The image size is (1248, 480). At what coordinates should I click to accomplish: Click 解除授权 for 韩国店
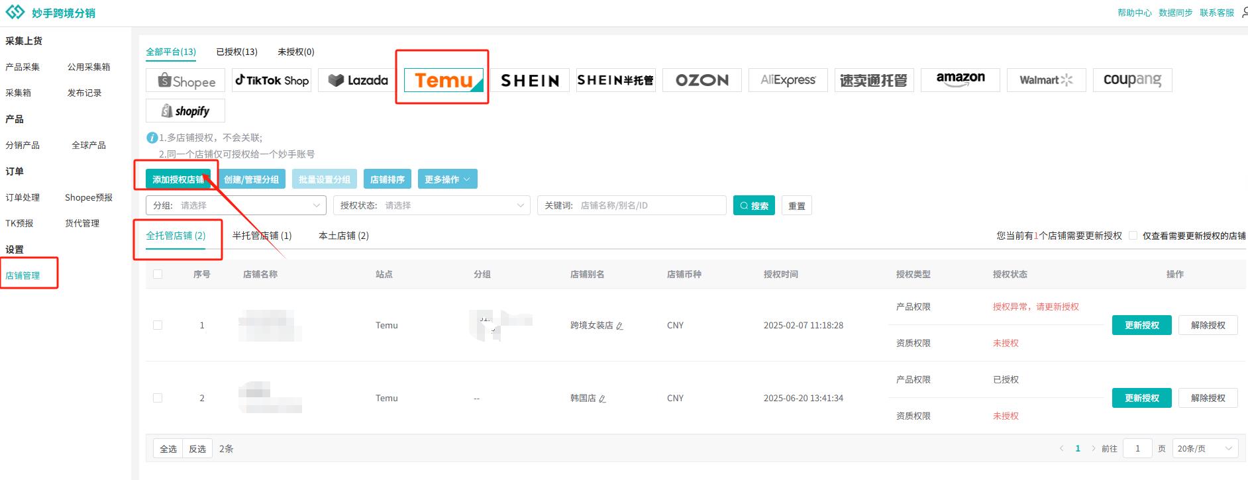1208,398
